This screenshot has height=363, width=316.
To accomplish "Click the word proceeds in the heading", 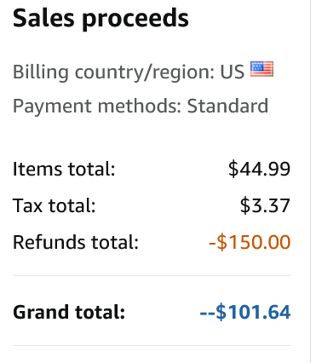I will tap(135, 20).
